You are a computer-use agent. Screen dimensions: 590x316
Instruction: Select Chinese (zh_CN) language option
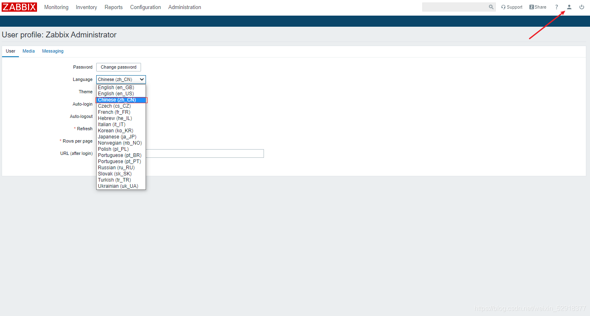(121, 100)
